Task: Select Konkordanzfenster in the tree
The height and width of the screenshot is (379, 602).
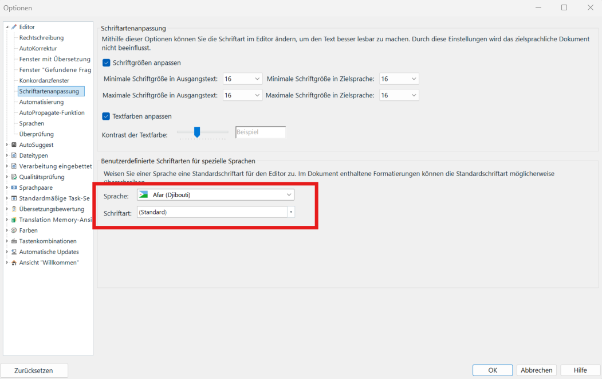Action: [44, 80]
